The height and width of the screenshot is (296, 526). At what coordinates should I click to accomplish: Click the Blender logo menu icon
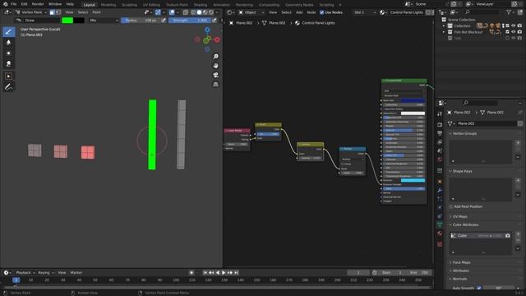[5, 4]
